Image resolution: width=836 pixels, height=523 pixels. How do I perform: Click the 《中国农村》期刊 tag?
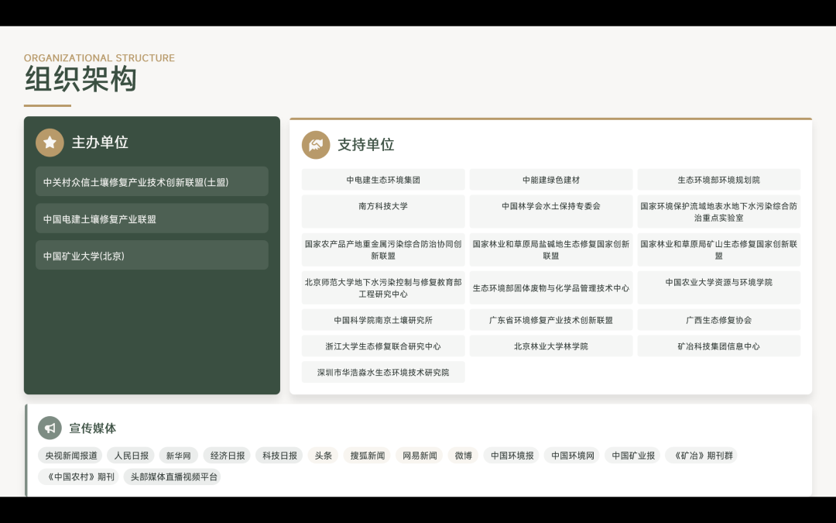(x=79, y=477)
